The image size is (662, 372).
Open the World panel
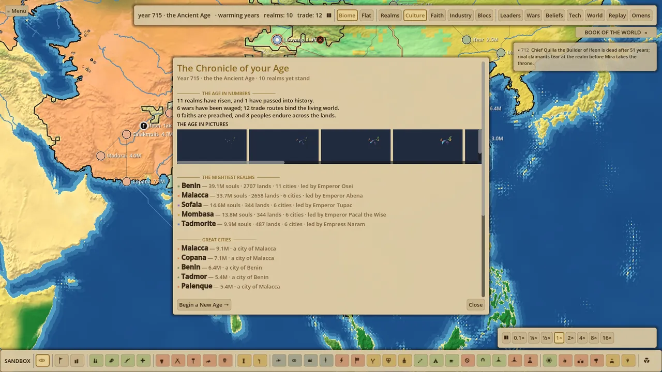[595, 16]
